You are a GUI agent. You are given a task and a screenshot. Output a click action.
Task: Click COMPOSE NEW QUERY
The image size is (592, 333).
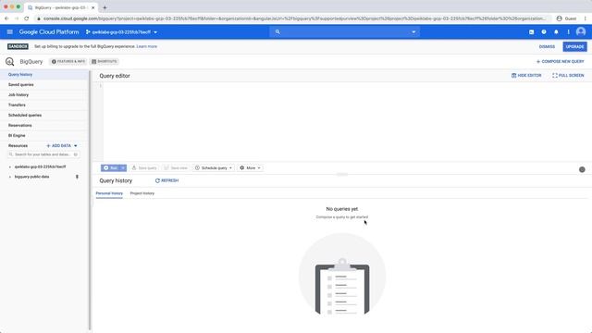[560, 62]
